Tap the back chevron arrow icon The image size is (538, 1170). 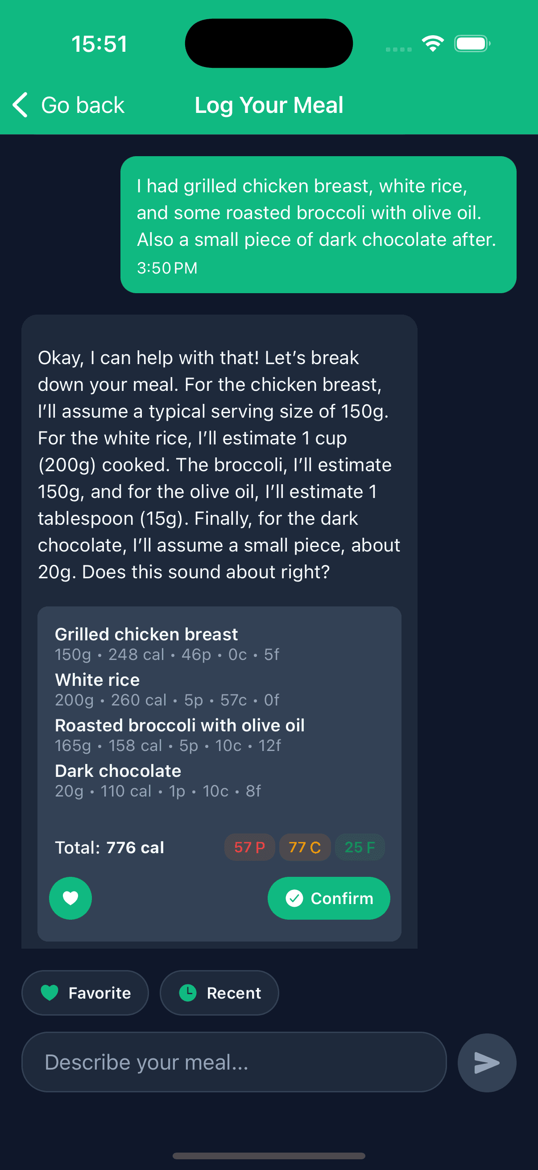tap(20, 104)
